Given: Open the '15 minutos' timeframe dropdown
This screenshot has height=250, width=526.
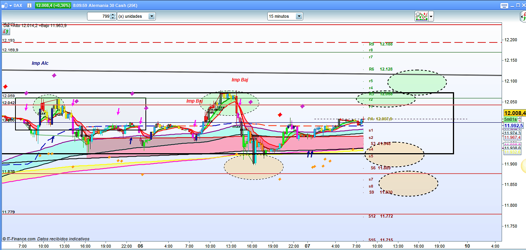Looking at the screenshot, I should [x=299, y=16].
